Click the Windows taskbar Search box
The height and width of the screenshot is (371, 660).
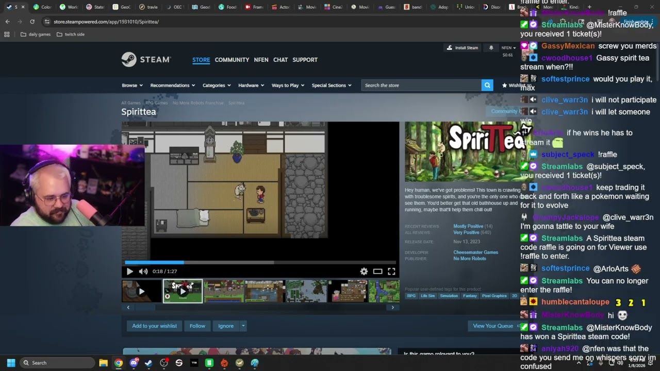pos(57,363)
